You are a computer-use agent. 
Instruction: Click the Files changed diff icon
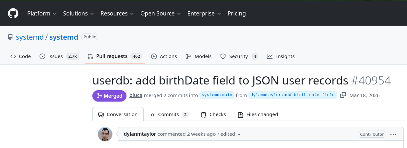[240, 115]
